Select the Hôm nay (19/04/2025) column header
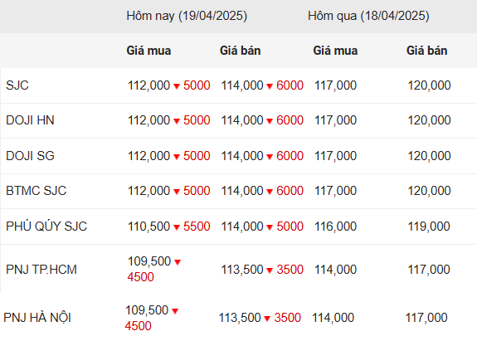 click(187, 16)
